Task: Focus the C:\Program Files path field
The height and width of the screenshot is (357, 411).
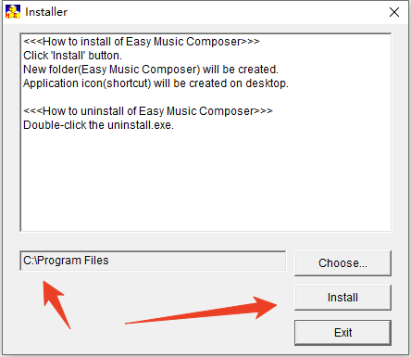Action: (x=153, y=261)
